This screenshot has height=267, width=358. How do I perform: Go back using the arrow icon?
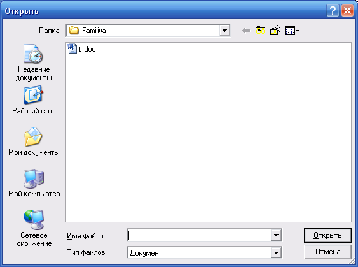click(246, 31)
